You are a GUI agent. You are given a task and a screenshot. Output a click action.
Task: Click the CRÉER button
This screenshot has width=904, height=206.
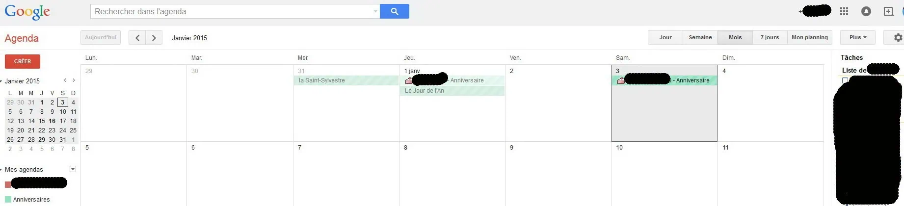pyautogui.click(x=23, y=61)
